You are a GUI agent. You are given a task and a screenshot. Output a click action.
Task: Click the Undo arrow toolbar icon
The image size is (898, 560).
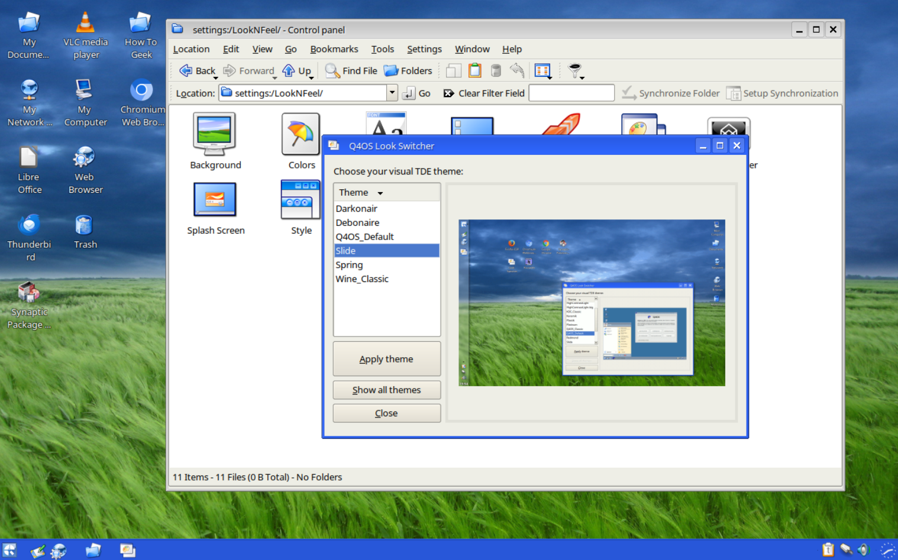[517, 70]
